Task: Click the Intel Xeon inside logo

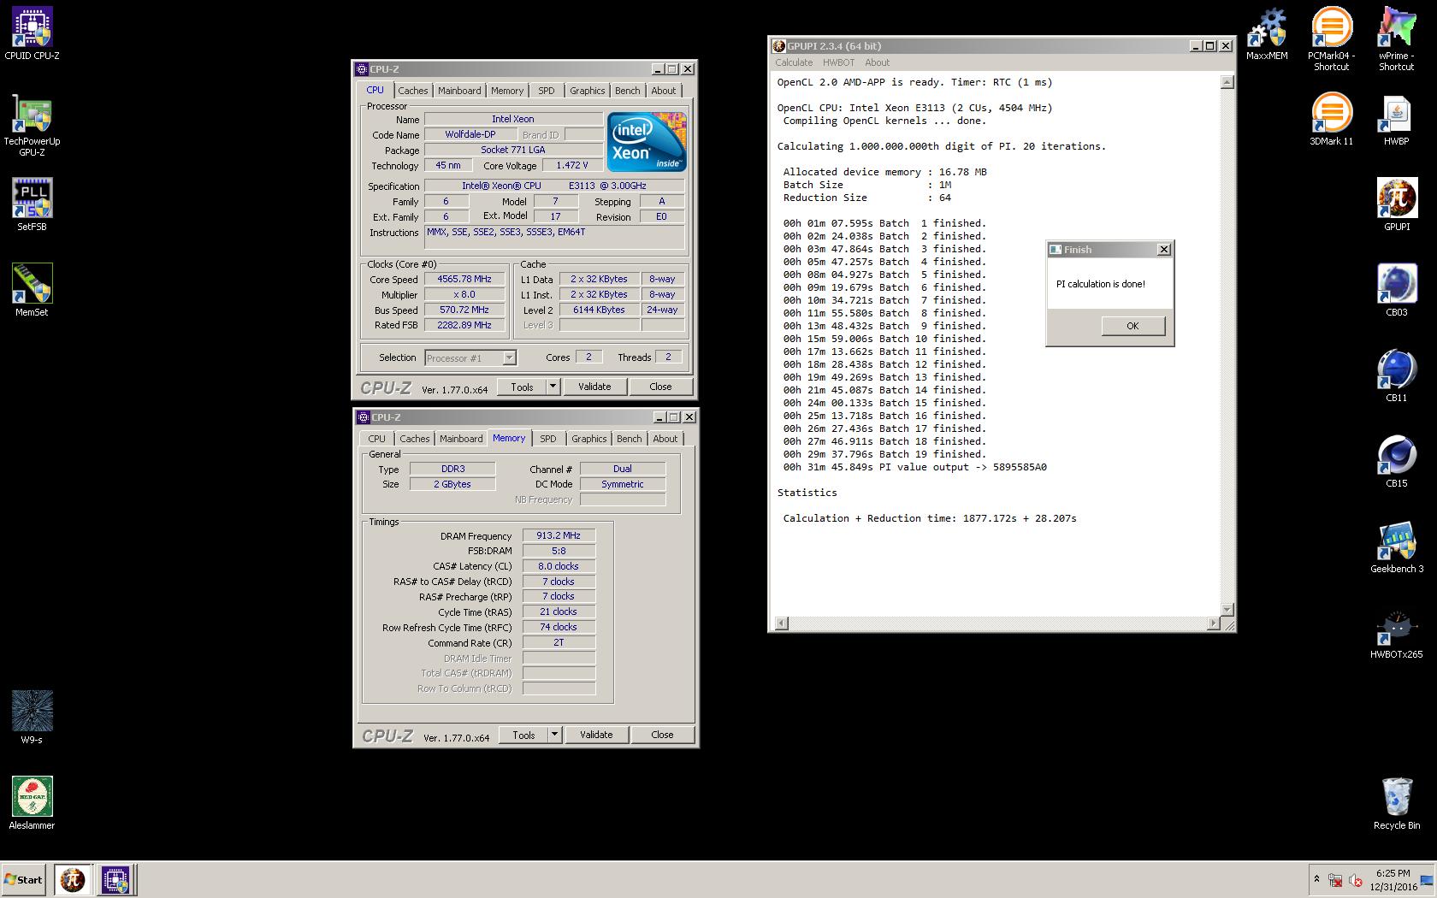Action: click(x=646, y=141)
